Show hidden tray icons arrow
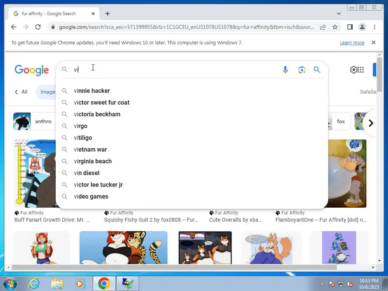Viewport: 388px width, 291px height. [x=322, y=284]
